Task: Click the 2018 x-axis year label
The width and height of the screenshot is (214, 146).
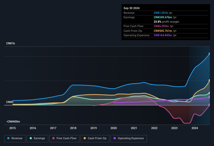Action: 73,128
